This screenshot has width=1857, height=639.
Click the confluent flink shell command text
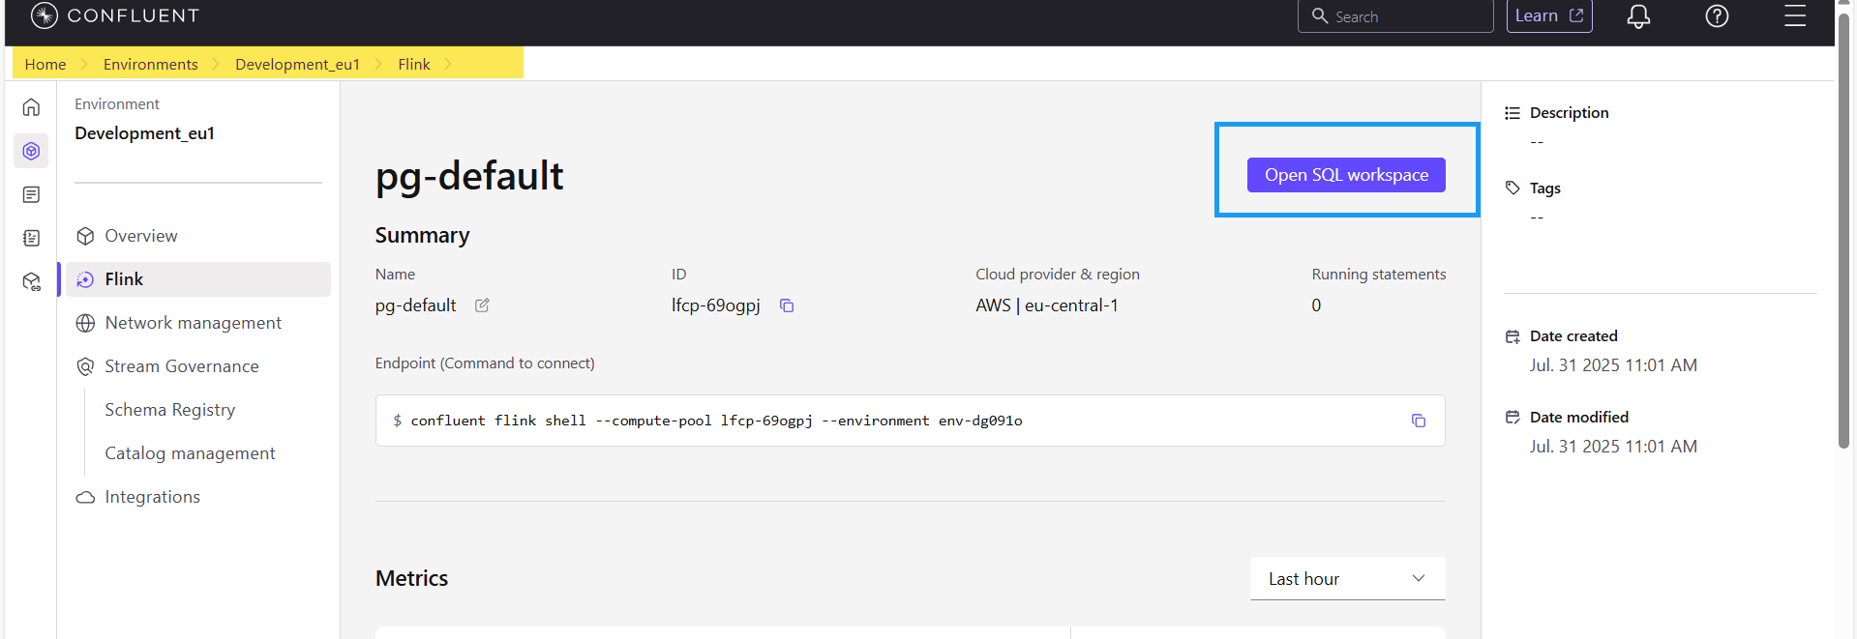[x=716, y=421]
